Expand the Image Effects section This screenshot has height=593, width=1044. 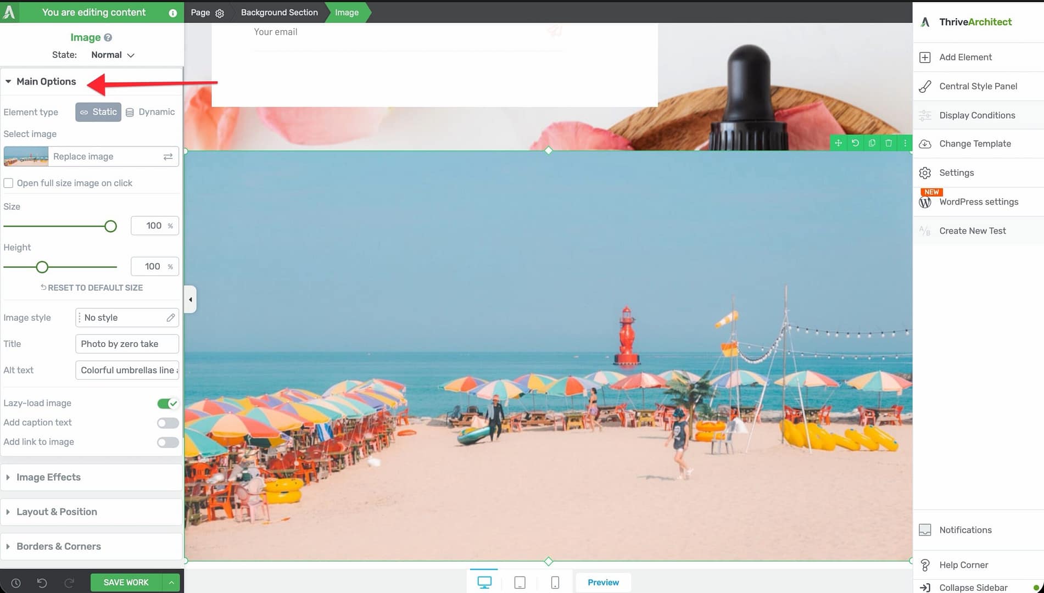tap(48, 477)
